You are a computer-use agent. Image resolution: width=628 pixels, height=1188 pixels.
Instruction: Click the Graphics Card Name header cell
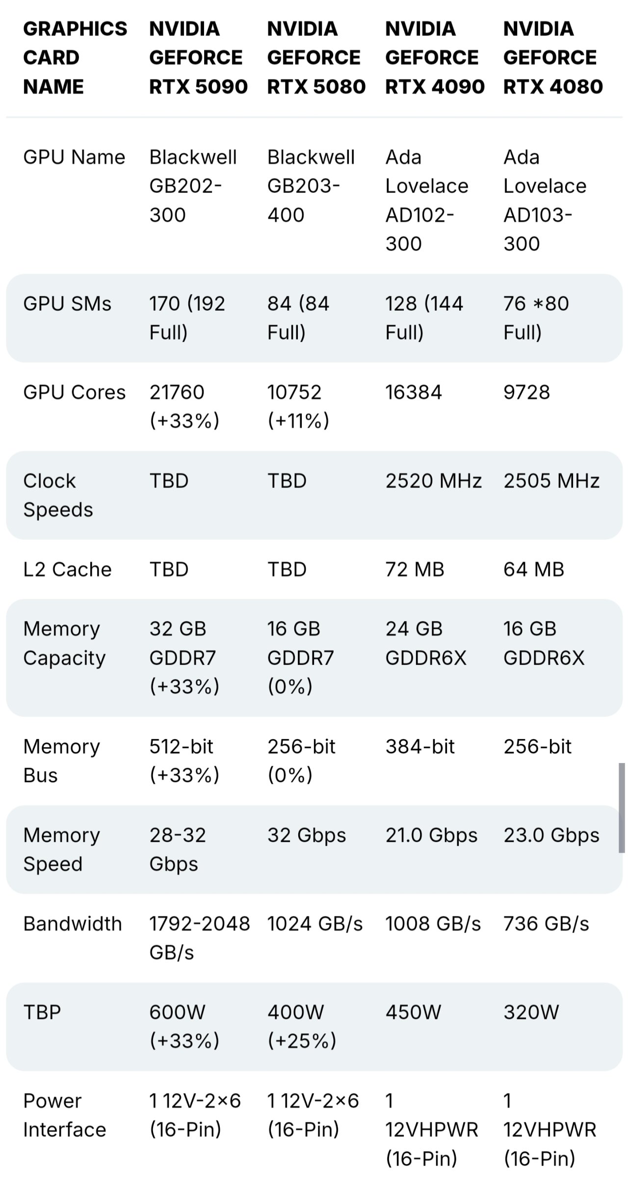coord(75,57)
